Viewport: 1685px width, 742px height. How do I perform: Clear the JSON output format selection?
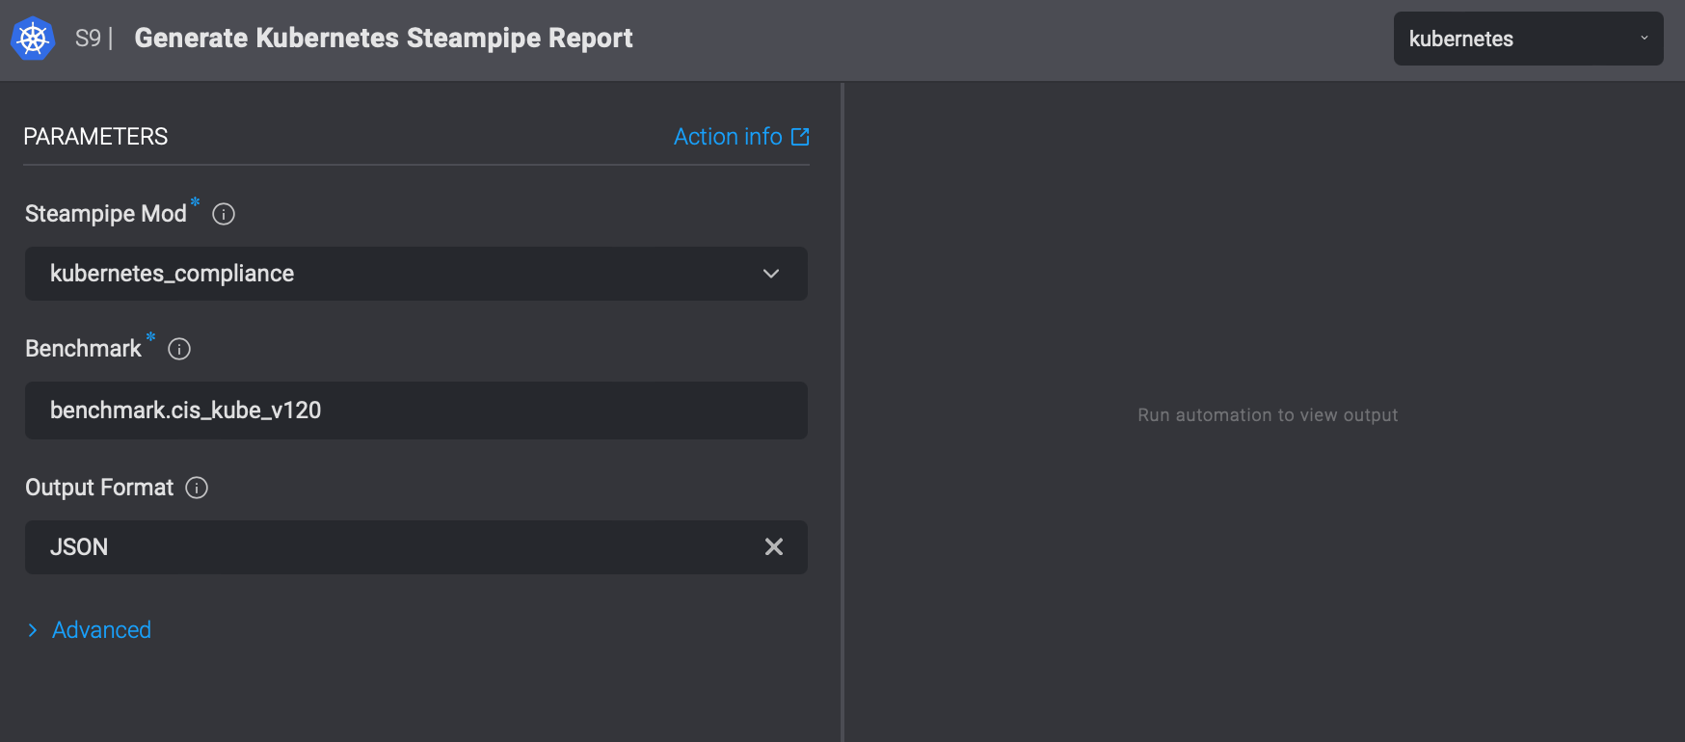(774, 547)
